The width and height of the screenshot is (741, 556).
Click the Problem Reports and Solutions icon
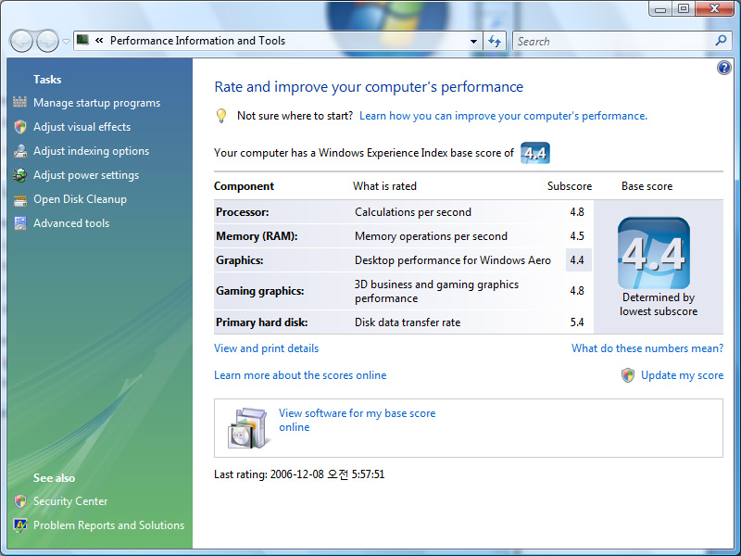(x=19, y=525)
